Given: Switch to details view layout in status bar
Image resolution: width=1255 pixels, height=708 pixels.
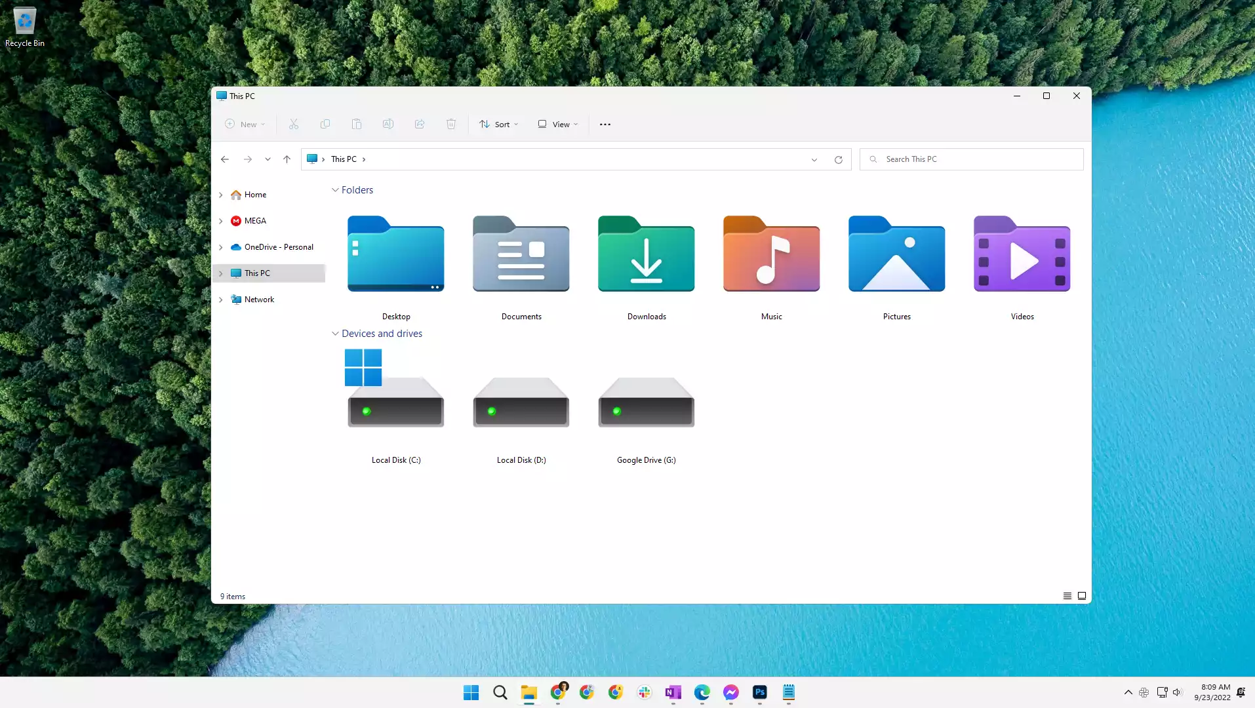Looking at the screenshot, I should pyautogui.click(x=1067, y=596).
